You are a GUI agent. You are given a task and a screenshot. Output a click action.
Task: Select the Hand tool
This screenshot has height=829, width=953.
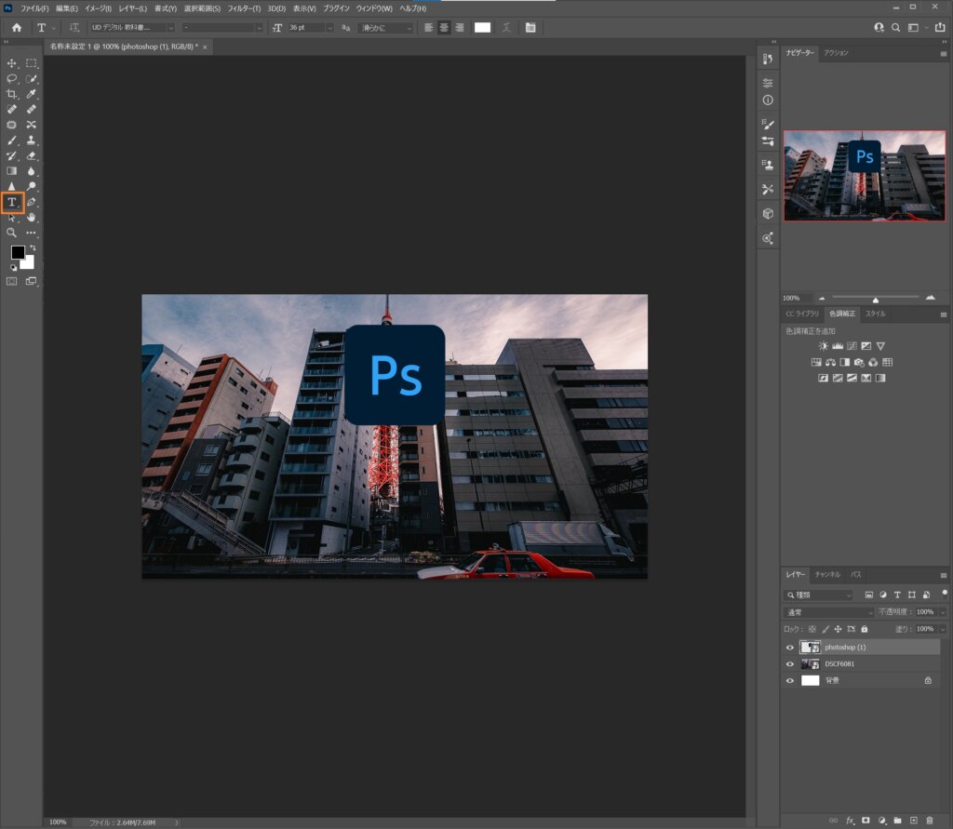tap(31, 217)
